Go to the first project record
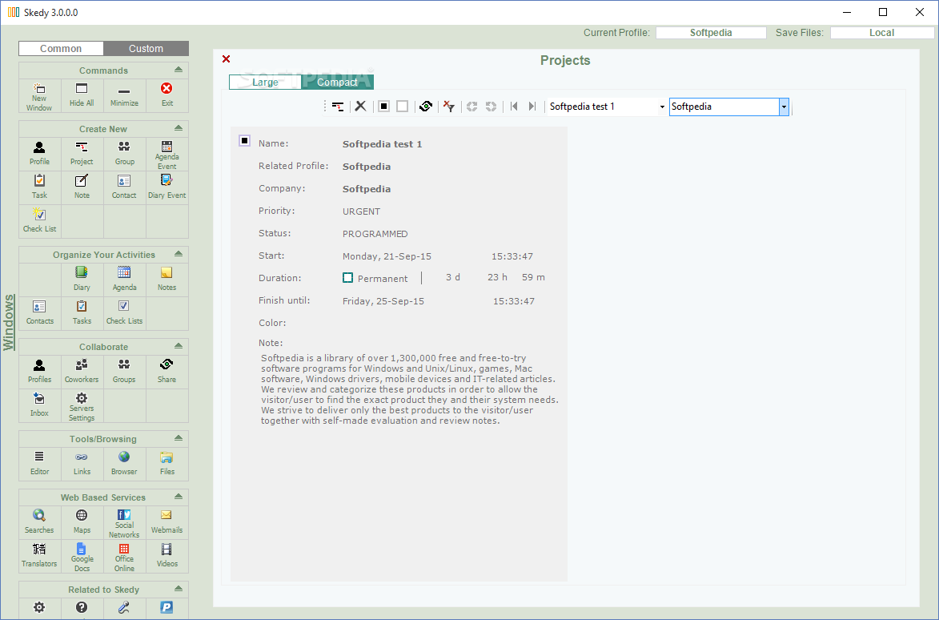The width and height of the screenshot is (939, 620). (514, 106)
